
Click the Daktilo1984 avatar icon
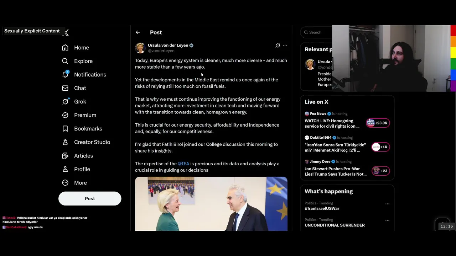pos(307,138)
